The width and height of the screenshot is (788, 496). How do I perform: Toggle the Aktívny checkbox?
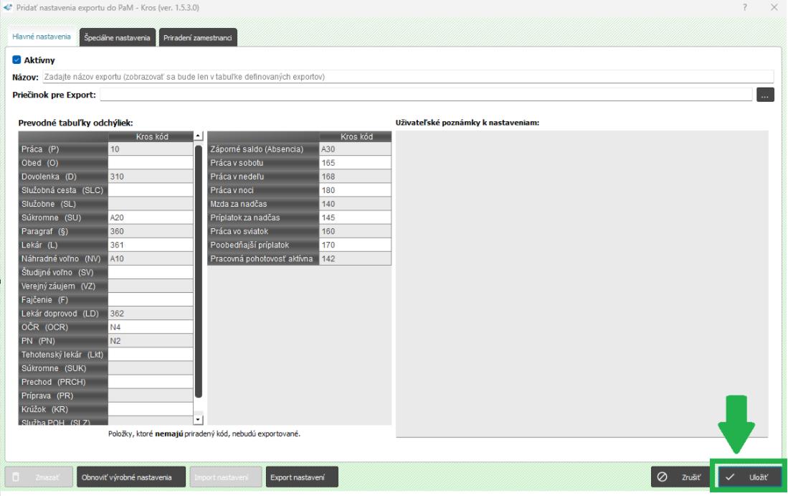point(17,61)
